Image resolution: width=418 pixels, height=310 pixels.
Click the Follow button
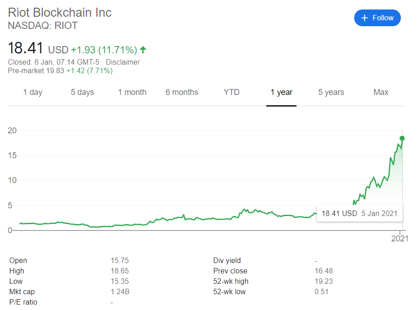tap(377, 18)
